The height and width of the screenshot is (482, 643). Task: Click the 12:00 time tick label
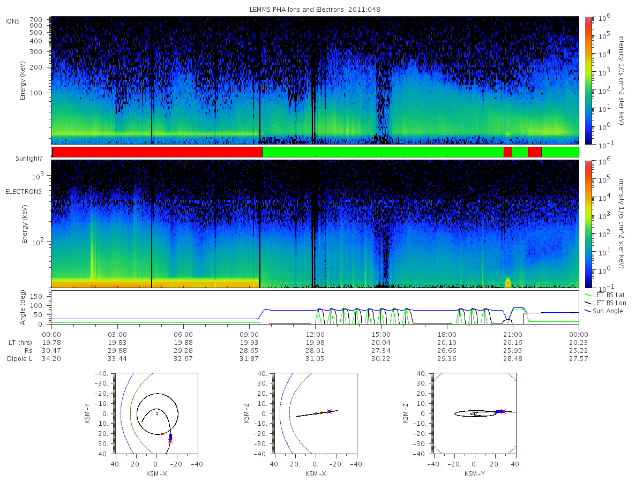315,335
